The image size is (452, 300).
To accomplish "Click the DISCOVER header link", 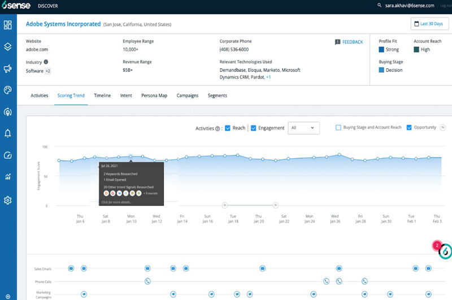I will pyautogui.click(x=48, y=6).
